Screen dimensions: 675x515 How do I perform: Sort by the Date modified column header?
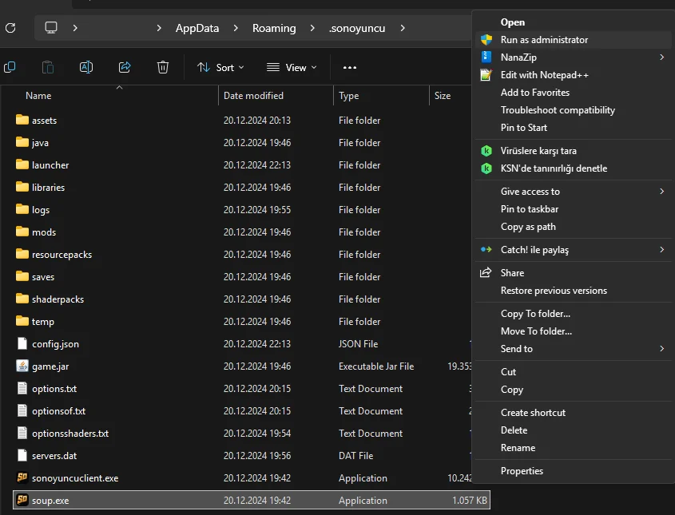pos(253,96)
